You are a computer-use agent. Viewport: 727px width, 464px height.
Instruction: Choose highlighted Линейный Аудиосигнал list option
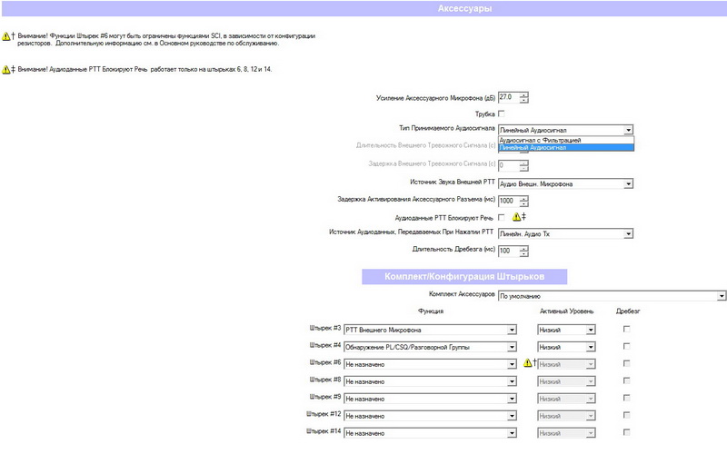pos(566,147)
